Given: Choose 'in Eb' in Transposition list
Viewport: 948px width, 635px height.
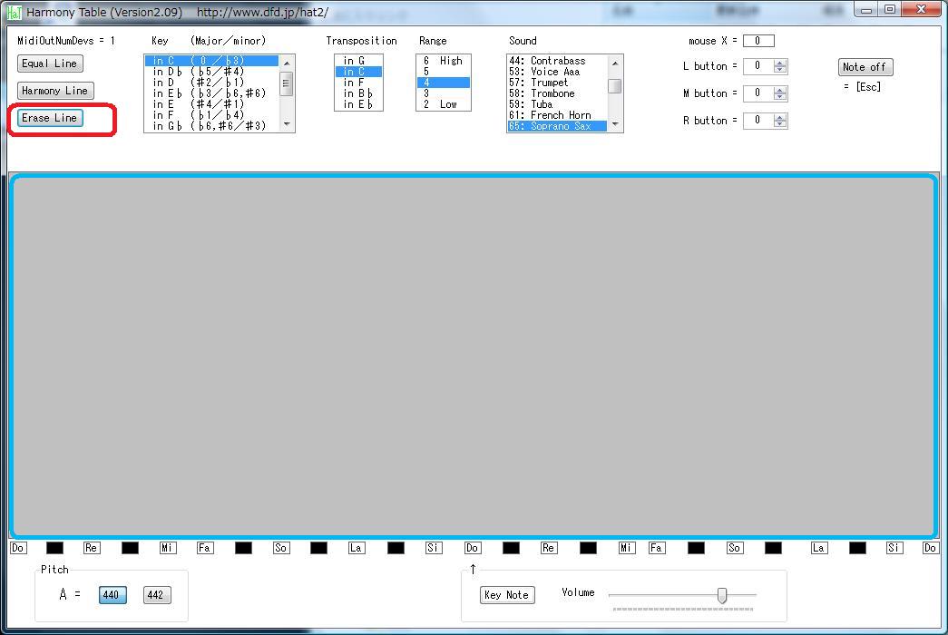Looking at the screenshot, I should (x=358, y=104).
